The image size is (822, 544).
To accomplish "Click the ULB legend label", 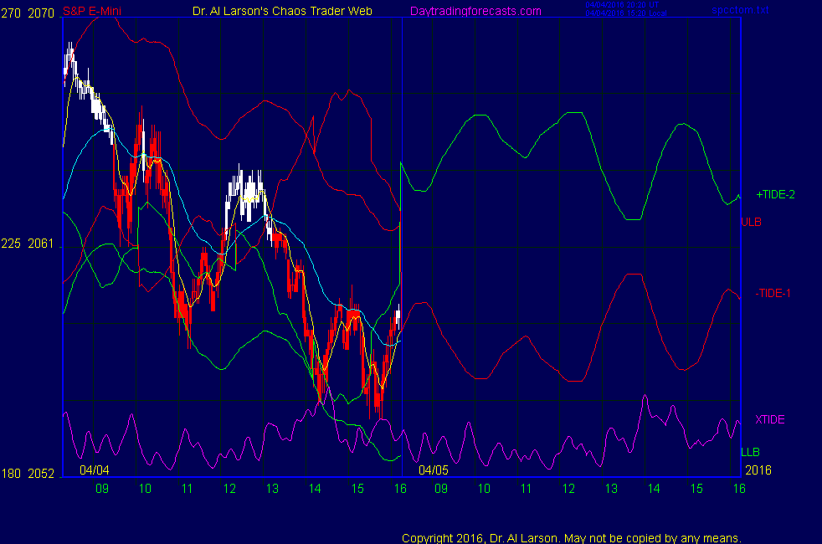I will coord(750,222).
